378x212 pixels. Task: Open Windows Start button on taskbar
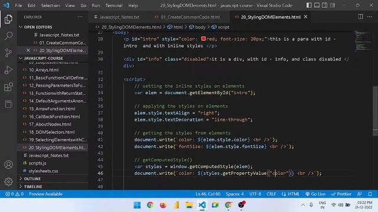coord(137,205)
